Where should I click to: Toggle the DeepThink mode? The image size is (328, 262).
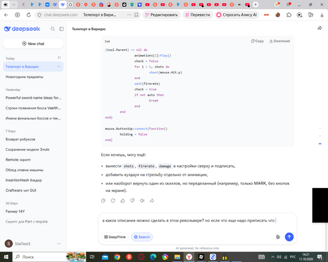[x=115, y=237]
